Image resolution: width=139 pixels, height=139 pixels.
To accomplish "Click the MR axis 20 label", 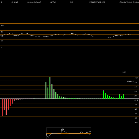I will 135,96.
